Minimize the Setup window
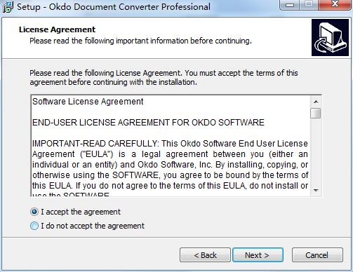 (290, 5)
